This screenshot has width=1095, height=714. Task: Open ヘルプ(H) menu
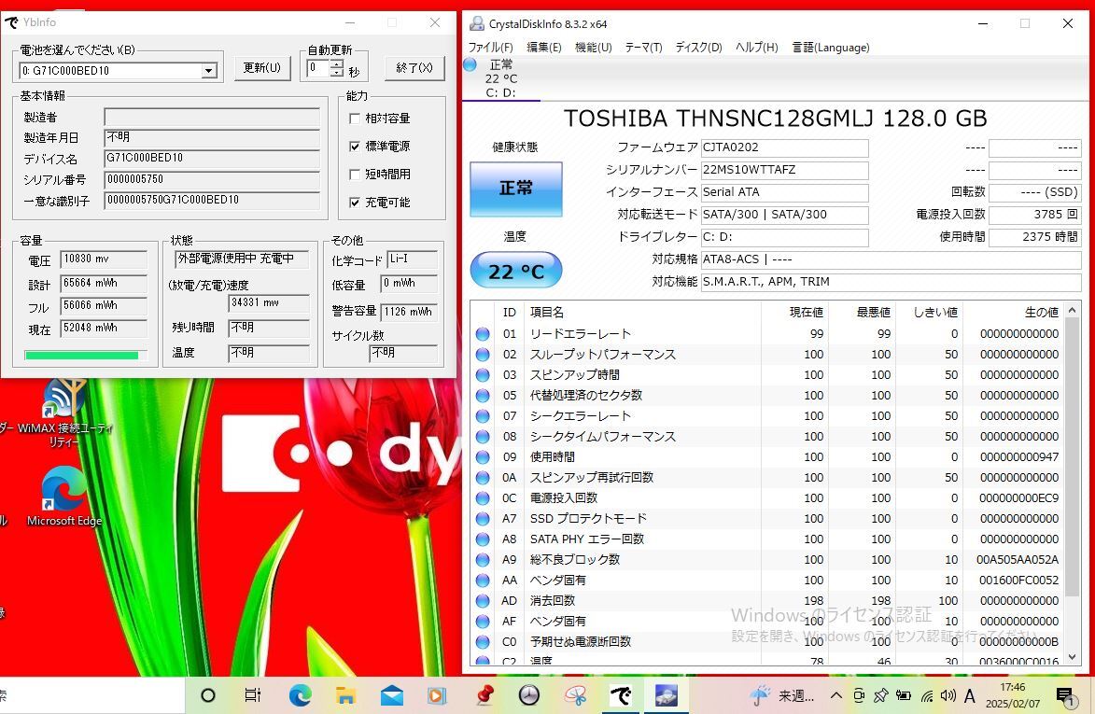(756, 48)
